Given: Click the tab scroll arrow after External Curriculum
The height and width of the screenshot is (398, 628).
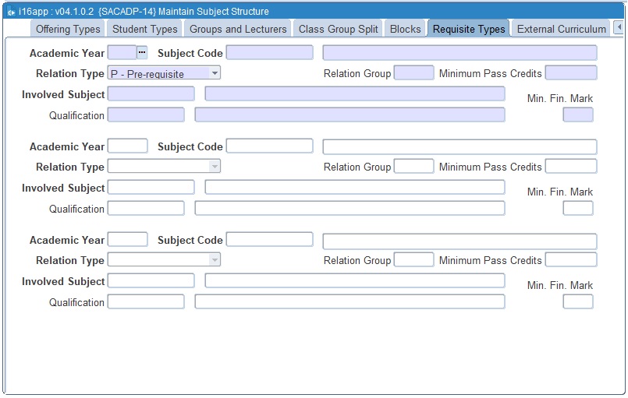Looking at the screenshot, I should click(x=619, y=28).
